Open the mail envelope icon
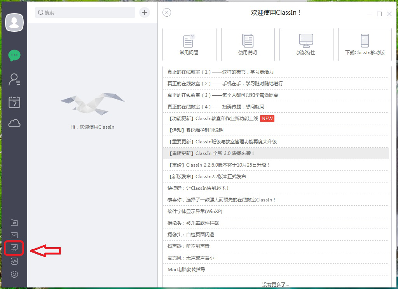The height and width of the screenshot is (289, 398). point(14,236)
